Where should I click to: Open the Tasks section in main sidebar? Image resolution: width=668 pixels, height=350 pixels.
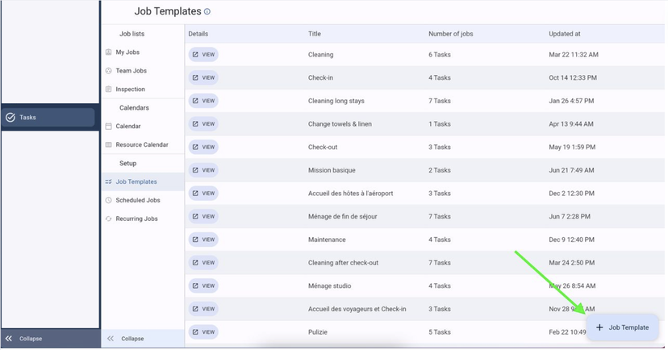pyautogui.click(x=48, y=117)
